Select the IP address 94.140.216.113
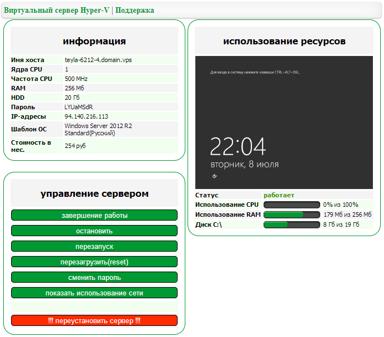Screen dimensions: 384x337 point(86,116)
